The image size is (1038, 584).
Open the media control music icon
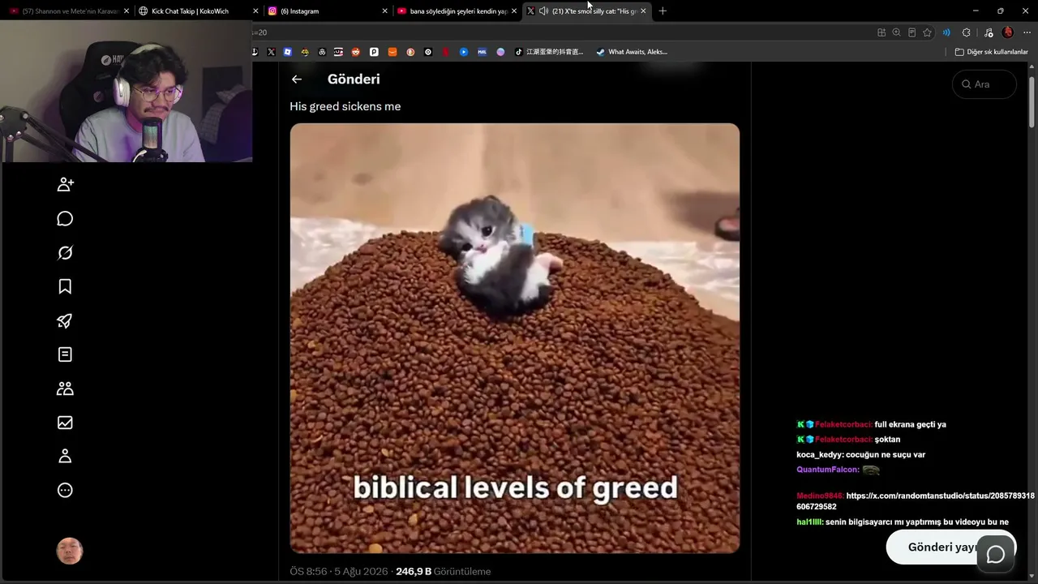987,32
